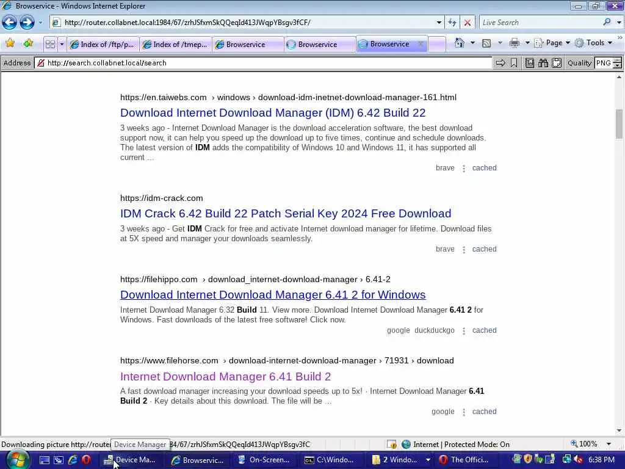Open the Tools menu dropdown
625x469 pixels.
(x=593, y=43)
